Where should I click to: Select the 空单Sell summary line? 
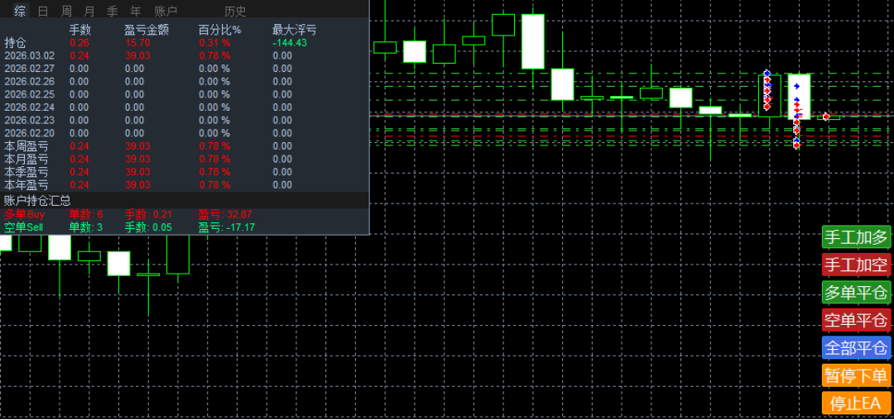(x=25, y=227)
